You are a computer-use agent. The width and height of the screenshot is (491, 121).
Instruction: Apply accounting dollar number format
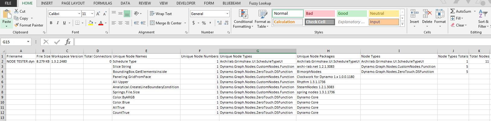(x=193, y=23)
